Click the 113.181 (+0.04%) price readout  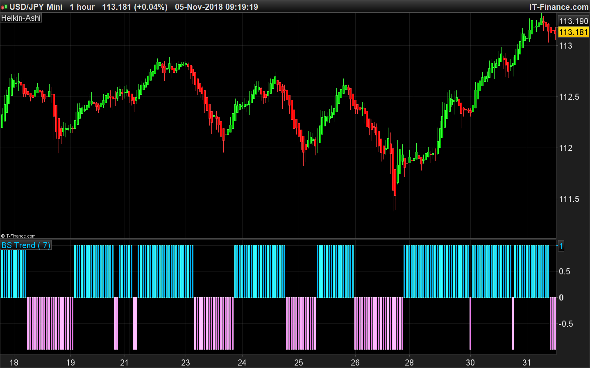135,7
